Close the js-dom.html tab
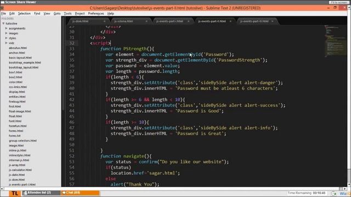351x197 pixels. point(104,21)
